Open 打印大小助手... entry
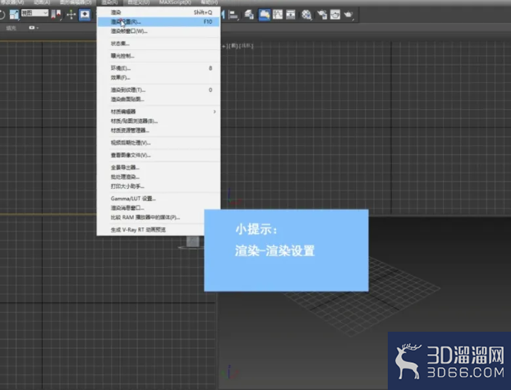 point(159,186)
